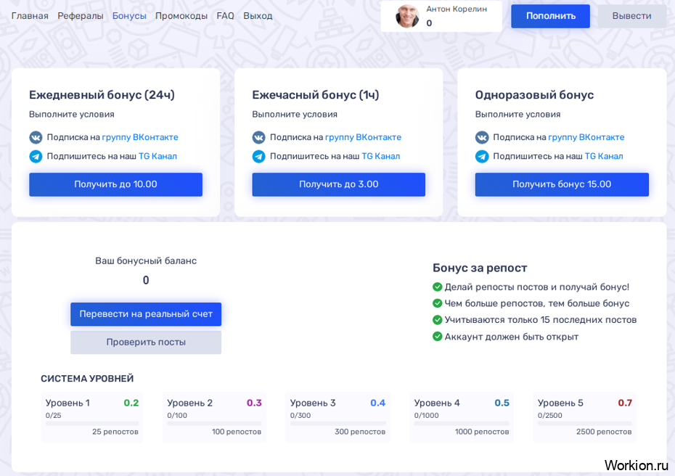The height and width of the screenshot is (476, 675).
Task: Click Telegram icon in daily bonus card
Action: (x=36, y=156)
